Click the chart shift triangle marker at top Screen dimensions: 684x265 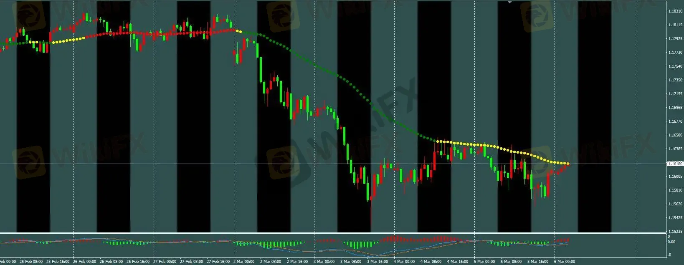point(509,2)
